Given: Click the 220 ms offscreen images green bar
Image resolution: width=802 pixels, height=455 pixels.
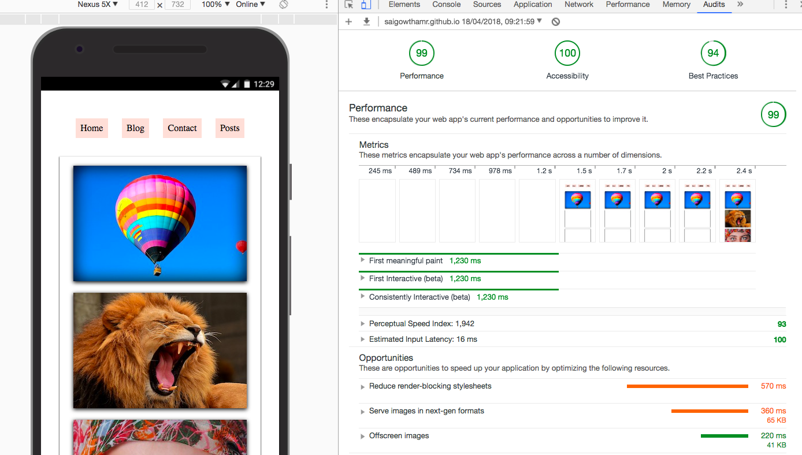Looking at the screenshot, I should 725,436.
